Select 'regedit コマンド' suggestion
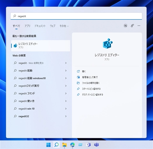This screenshot has width=153, height=149. [40, 93]
